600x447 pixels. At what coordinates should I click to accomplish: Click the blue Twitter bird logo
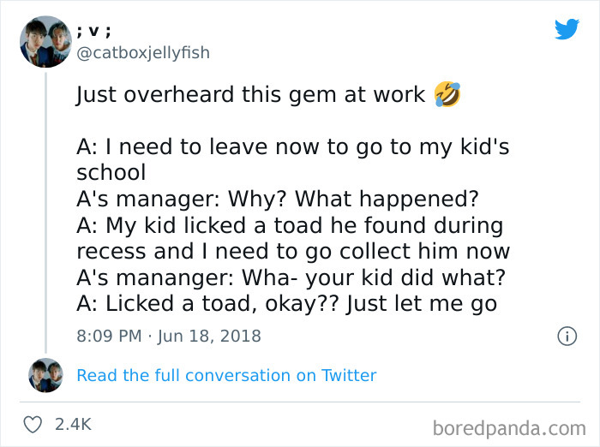(x=567, y=29)
